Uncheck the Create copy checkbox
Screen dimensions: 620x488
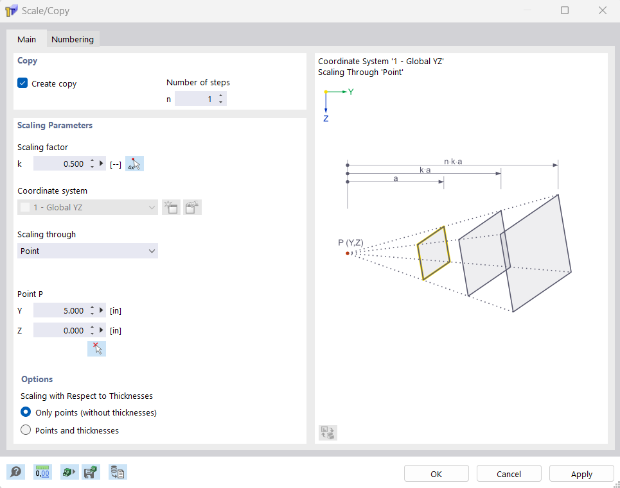22,83
